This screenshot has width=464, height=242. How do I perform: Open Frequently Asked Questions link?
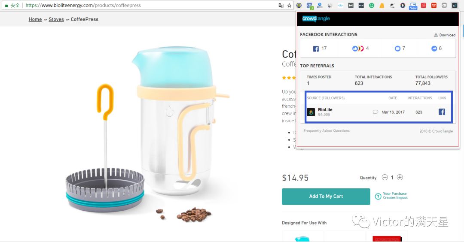coord(327,130)
